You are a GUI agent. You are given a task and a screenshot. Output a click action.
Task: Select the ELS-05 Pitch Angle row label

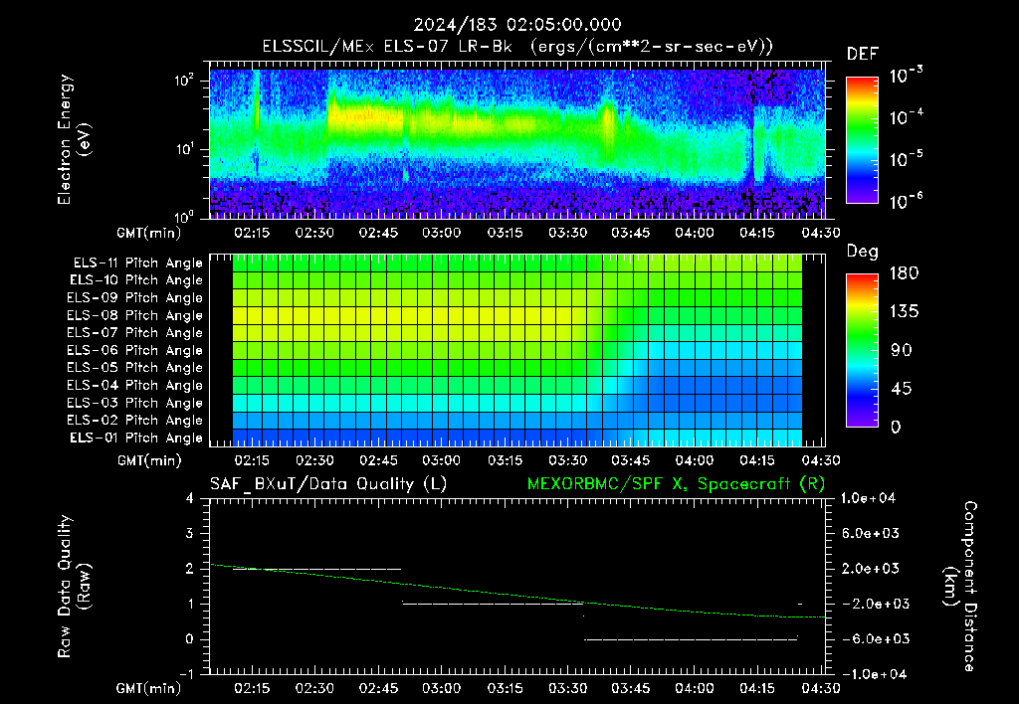(x=135, y=368)
